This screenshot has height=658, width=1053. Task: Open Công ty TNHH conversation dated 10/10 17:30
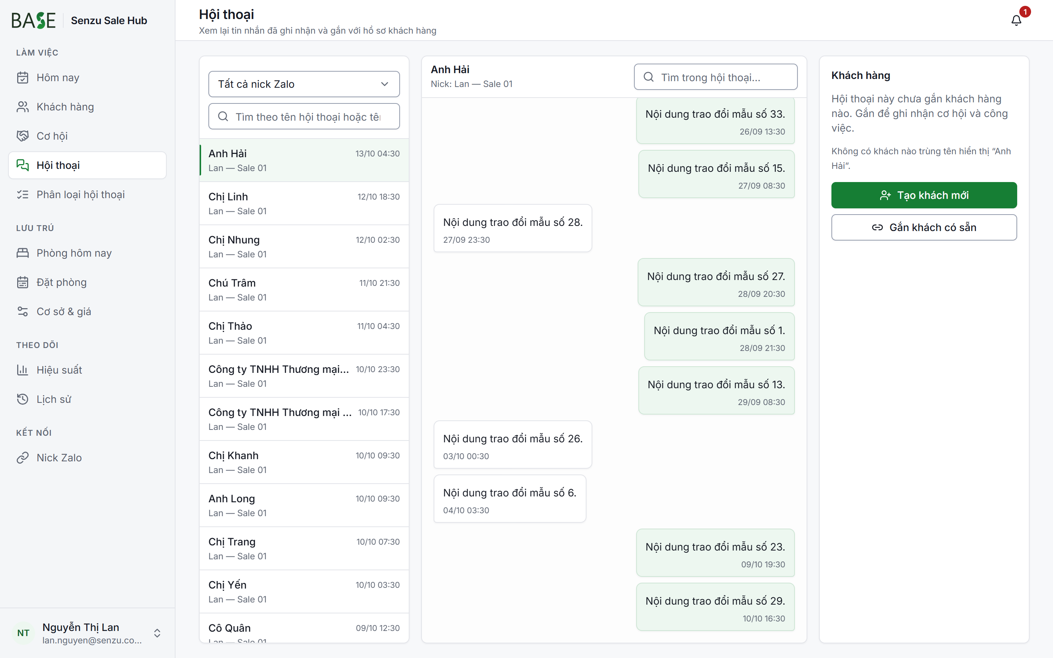[x=304, y=419]
